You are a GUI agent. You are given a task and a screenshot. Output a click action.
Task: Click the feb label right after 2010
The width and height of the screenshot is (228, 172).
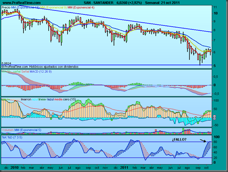click(23, 168)
